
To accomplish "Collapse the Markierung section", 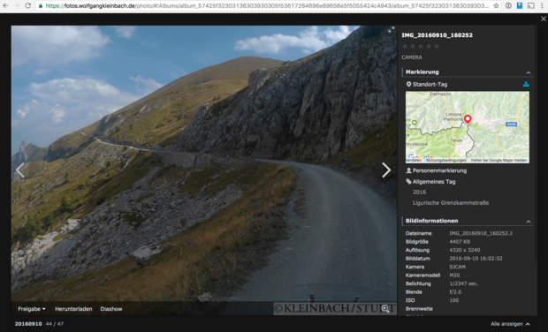I will [x=528, y=72].
